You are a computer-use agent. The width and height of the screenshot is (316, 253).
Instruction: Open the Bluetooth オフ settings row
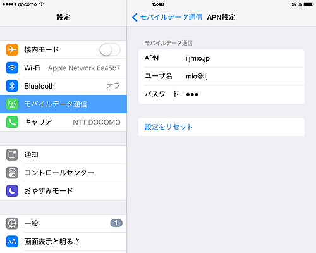(63, 86)
